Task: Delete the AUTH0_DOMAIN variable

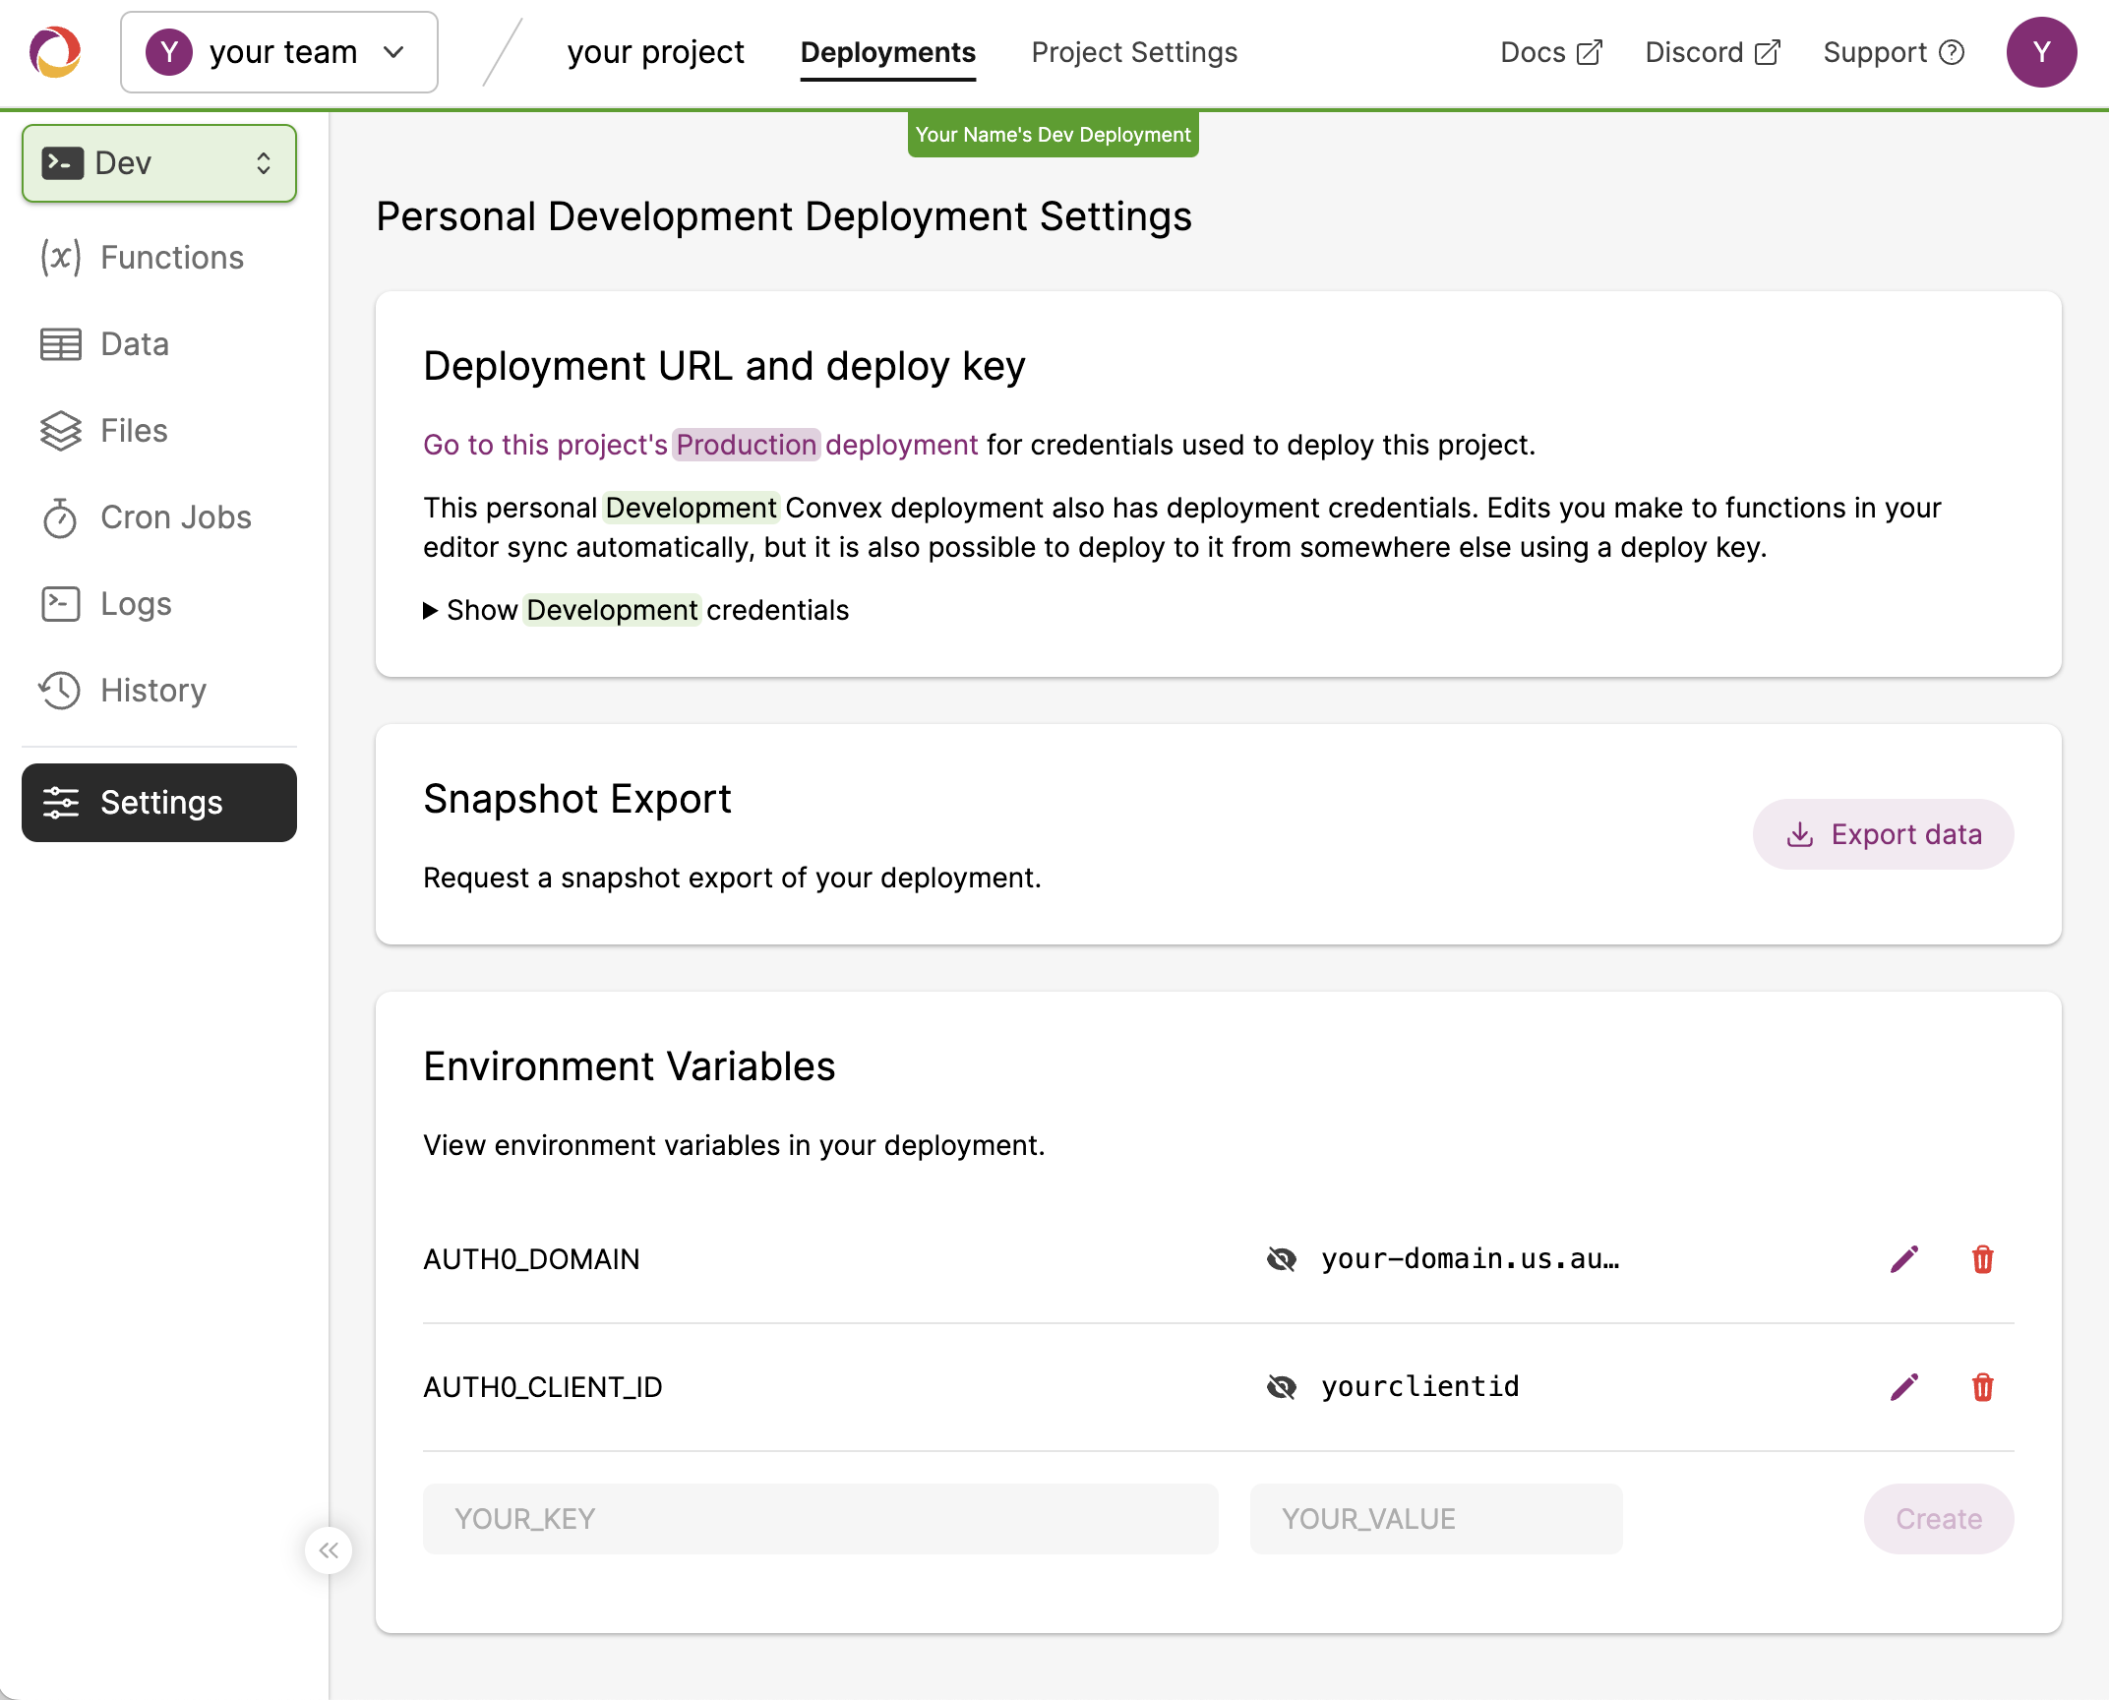Action: pos(1983,1259)
